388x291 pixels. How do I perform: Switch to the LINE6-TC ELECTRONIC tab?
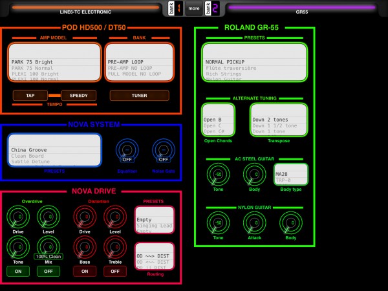click(x=85, y=10)
